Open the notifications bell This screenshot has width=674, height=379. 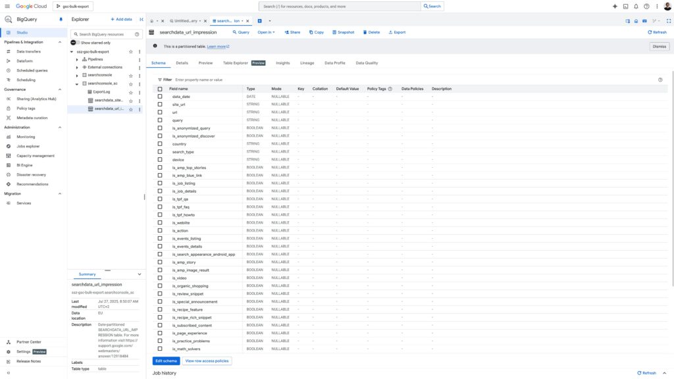coord(636,6)
